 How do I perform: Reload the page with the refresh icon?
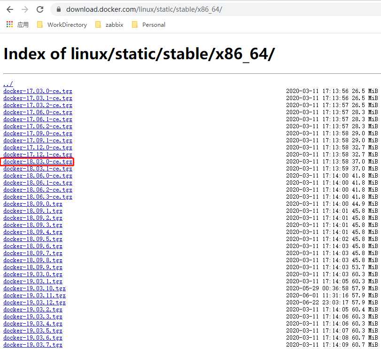40,9
